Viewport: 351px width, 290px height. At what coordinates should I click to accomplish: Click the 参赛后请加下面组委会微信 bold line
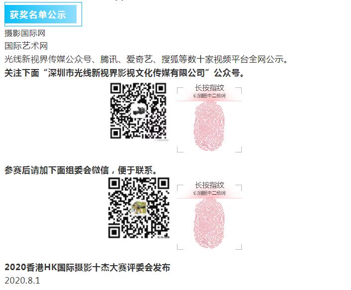coord(81,170)
